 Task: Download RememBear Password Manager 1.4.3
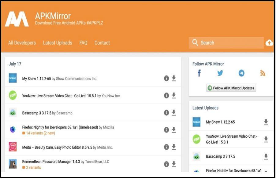[x=174, y=164]
